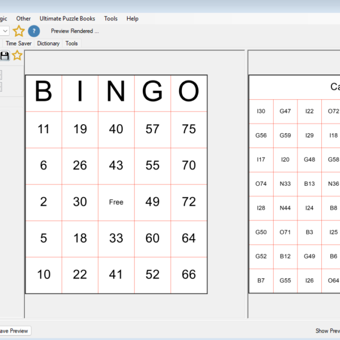Open the Other menu
Image resolution: width=340 pixels, height=340 pixels.
point(24,19)
